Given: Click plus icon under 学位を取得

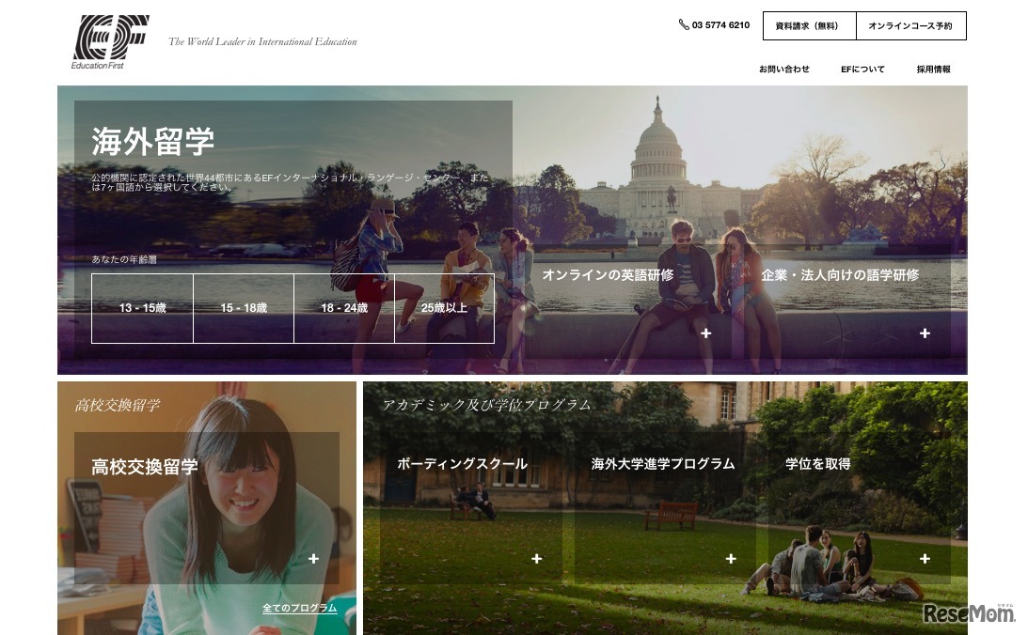Looking at the screenshot, I should coord(925,559).
